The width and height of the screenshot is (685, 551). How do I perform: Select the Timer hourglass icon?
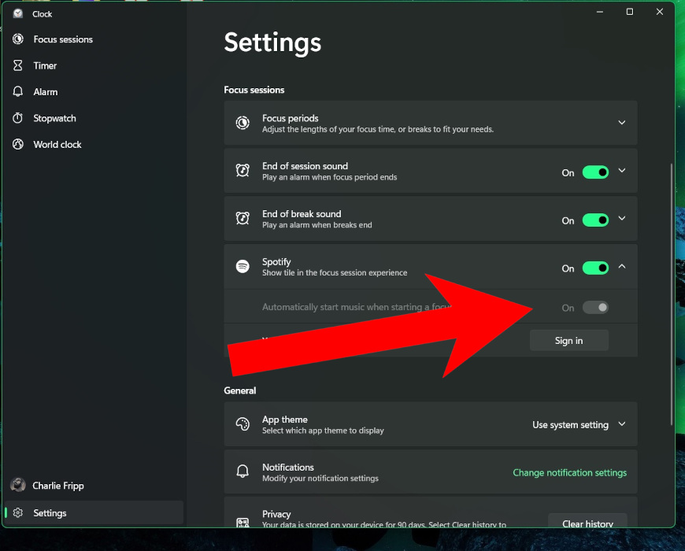point(17,65)
